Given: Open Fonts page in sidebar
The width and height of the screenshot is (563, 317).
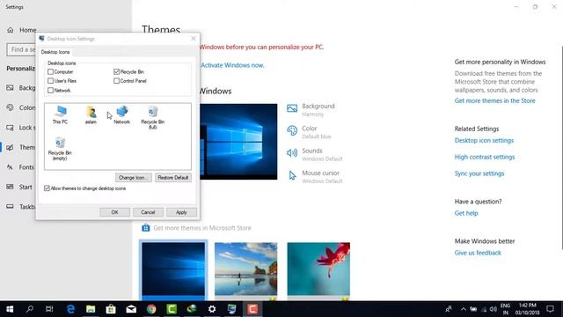Looking at the screenshot, I should click(x=20, y=167).
